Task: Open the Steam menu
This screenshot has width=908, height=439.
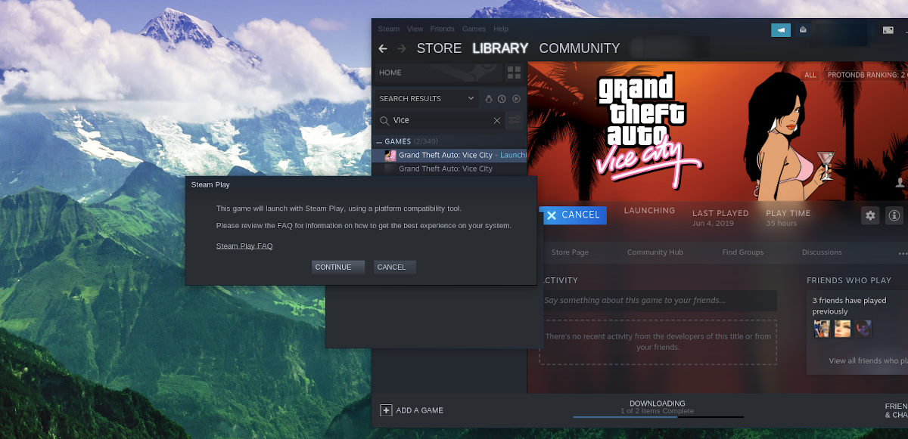Action: tap(389, 29)
